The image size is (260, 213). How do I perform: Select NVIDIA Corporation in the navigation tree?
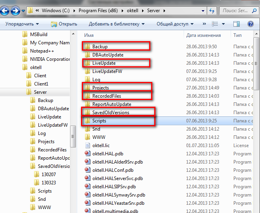[x=50, y=59]
